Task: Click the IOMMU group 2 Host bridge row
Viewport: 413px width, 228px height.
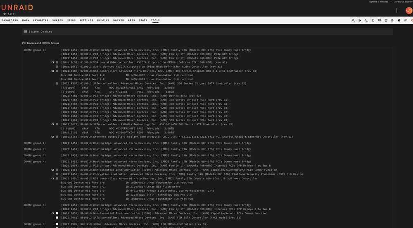Action: tap(156, 149)
